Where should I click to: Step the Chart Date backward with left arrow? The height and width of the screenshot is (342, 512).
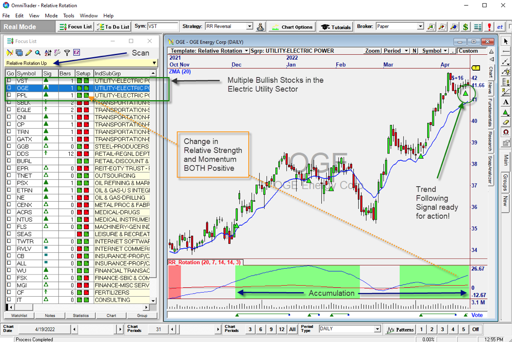point(74,329)
